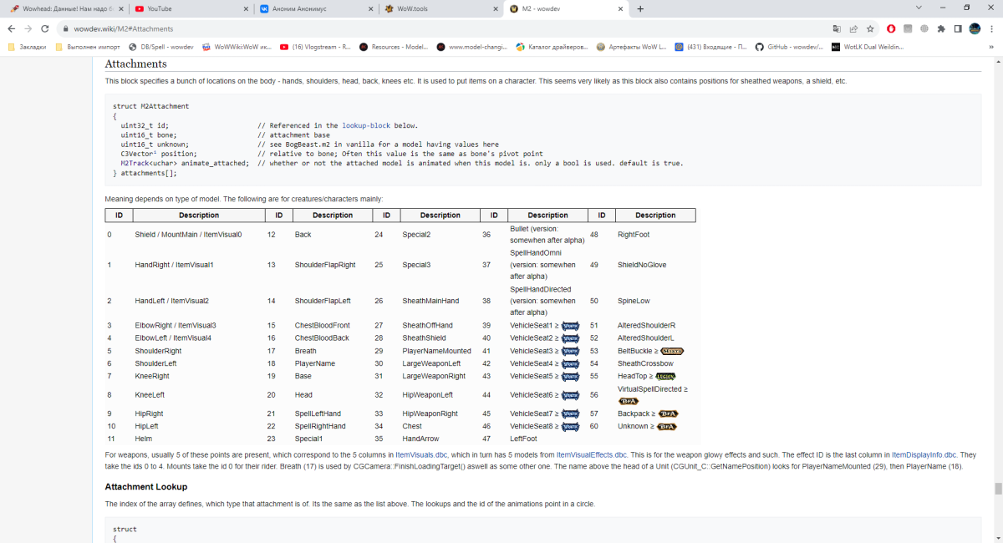Open the browser profile avatar
This screenshot has height=543, width=1003.
(975, 28)
